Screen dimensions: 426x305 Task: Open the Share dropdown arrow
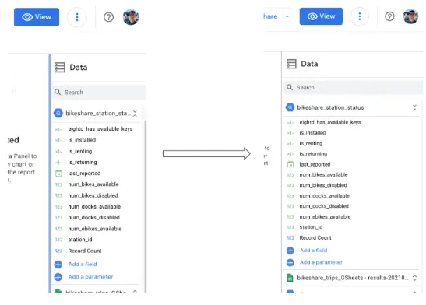pos(287,16)
